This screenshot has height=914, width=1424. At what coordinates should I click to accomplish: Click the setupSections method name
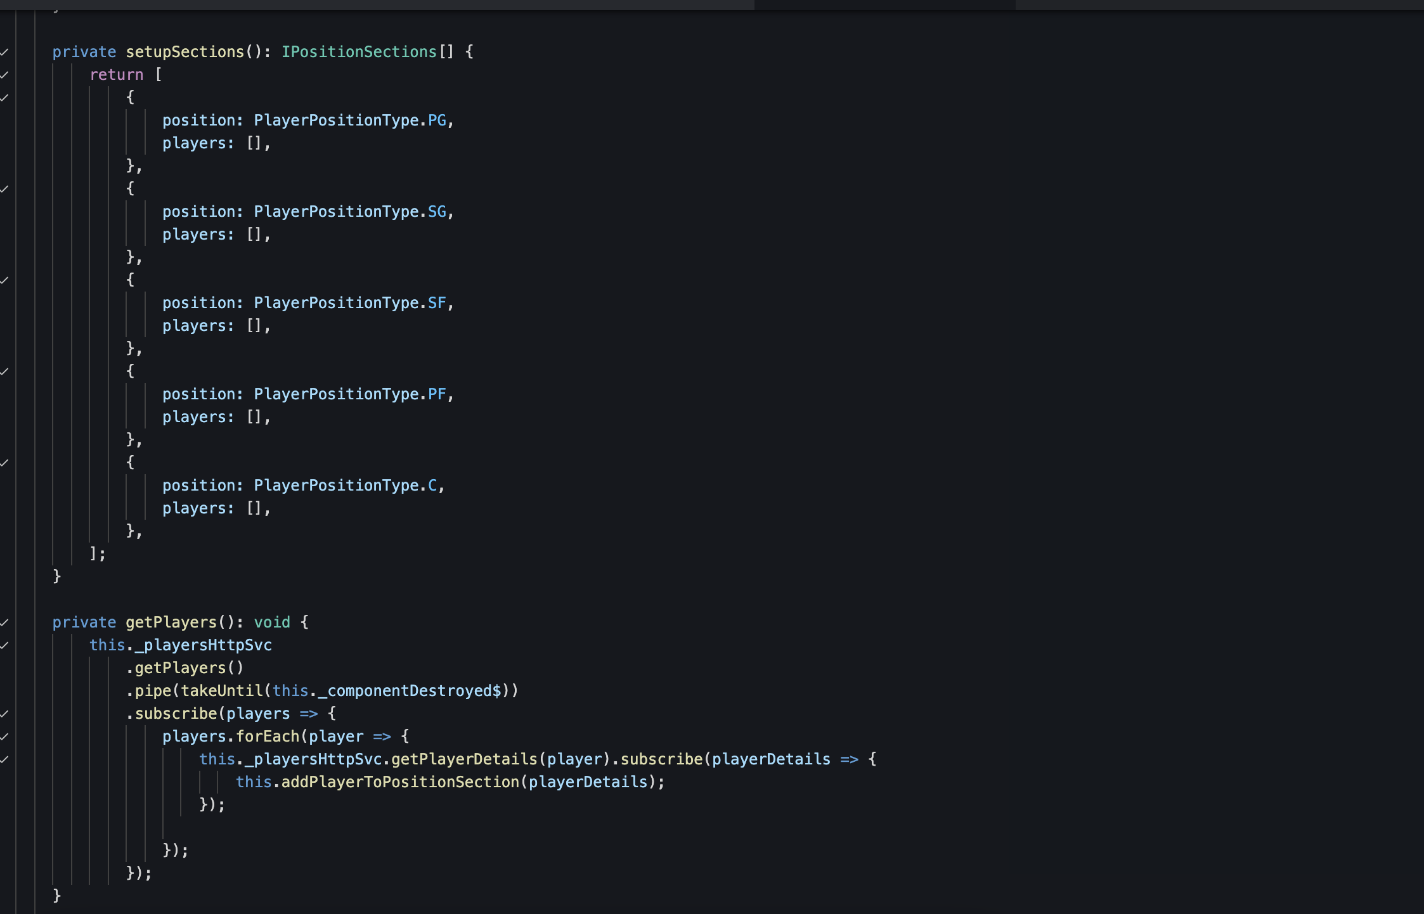(184, 52)
